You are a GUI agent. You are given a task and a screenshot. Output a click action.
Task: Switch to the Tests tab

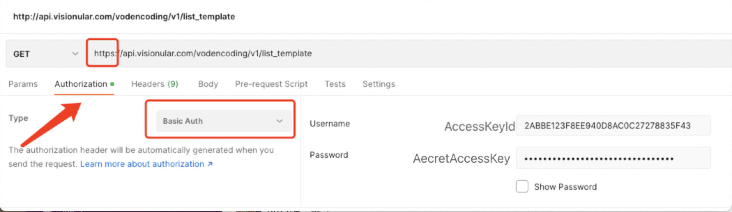[x=335, y=84]
